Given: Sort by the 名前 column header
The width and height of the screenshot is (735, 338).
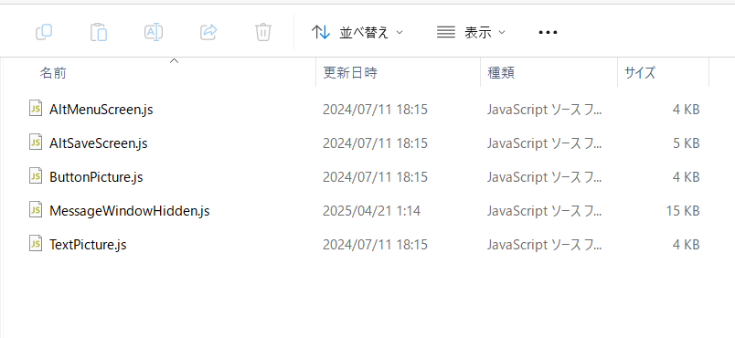Looking at the screenshot, I should 53,72.
